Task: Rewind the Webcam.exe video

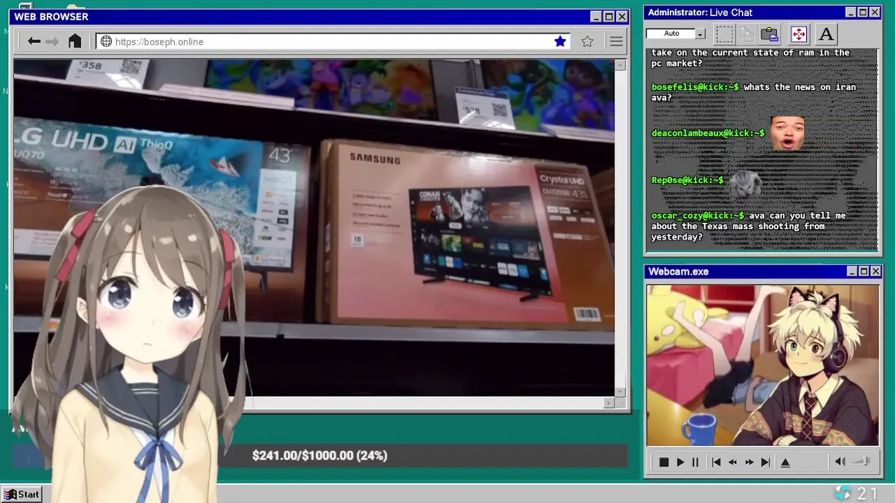Action: pyautogui.click(x=733, y=462)
